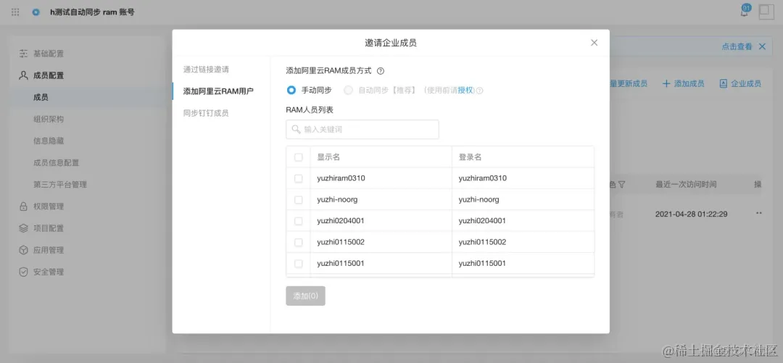Click the plus icon of 添加成员
783x363 pixels.
666,83
